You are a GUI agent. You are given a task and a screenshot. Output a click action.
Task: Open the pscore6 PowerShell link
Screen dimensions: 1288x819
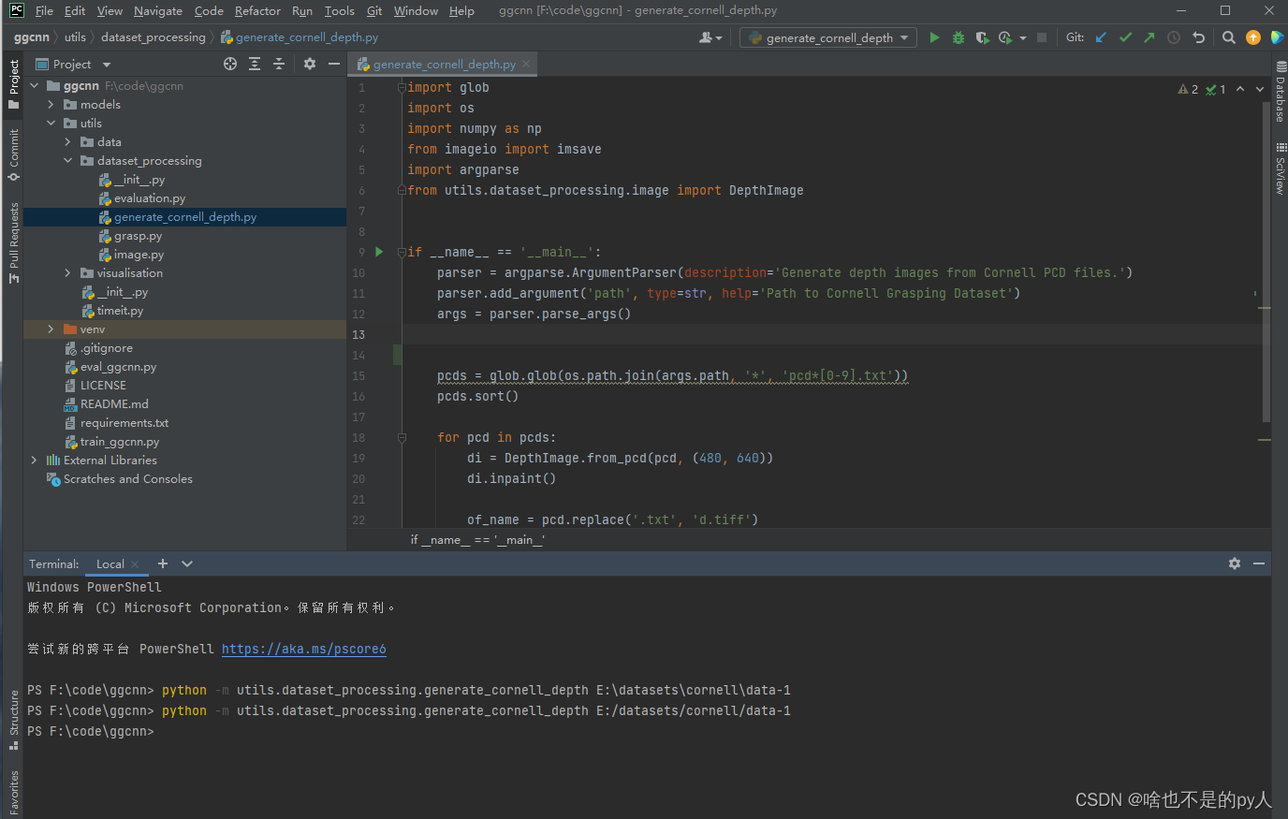[303, 649]
